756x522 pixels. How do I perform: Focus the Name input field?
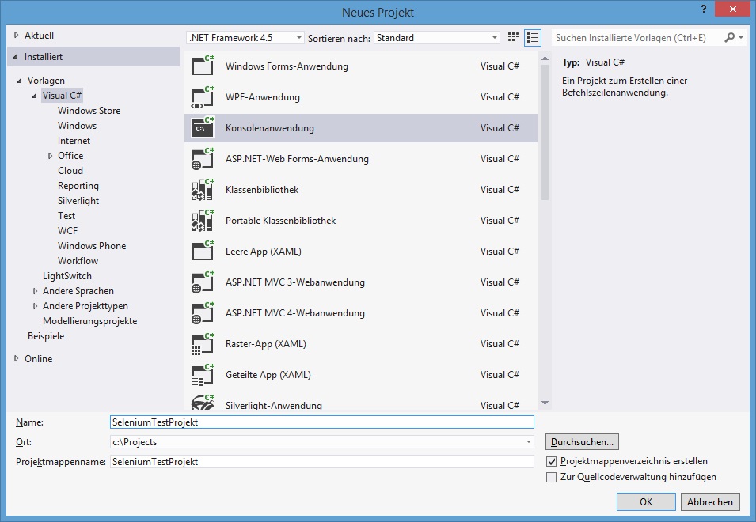pos(321,422)
